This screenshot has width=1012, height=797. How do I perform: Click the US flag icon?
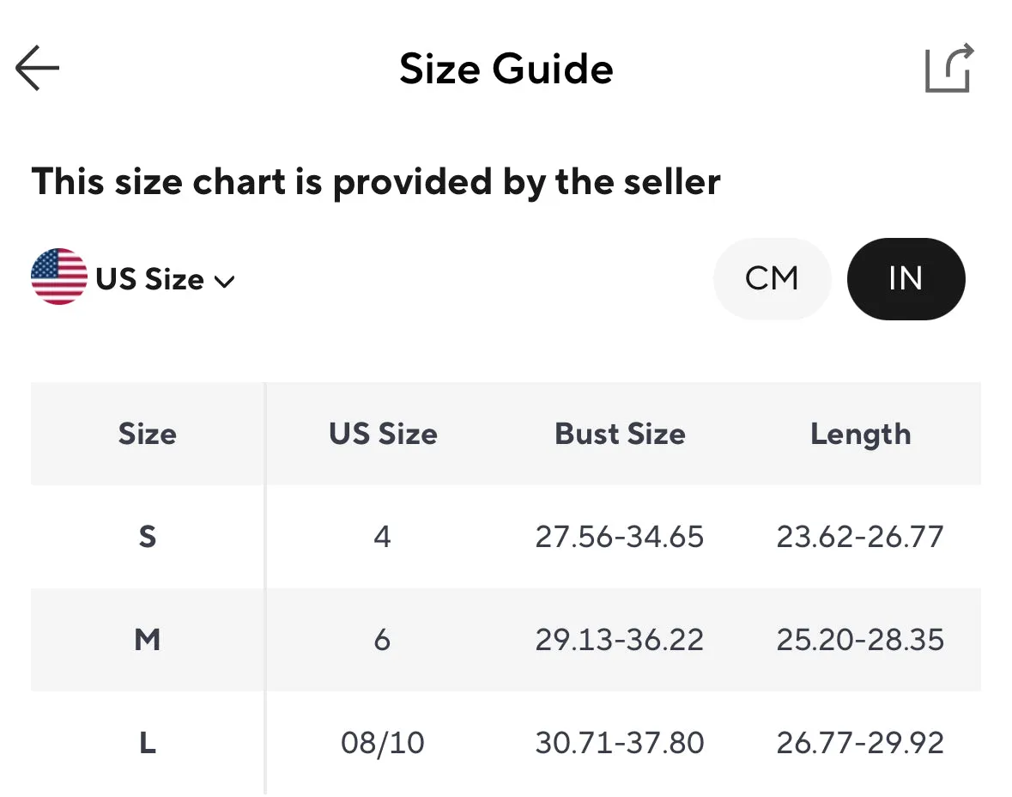point(58,277)
